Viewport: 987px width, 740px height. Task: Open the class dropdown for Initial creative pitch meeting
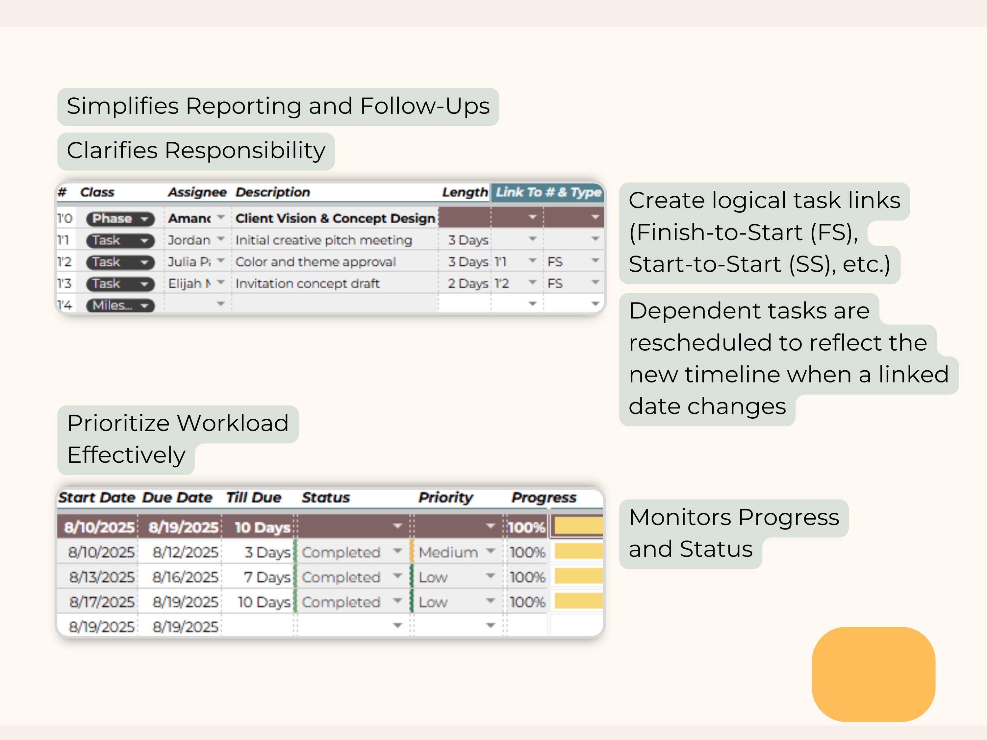pyautogui.click(x=120, y=241)
